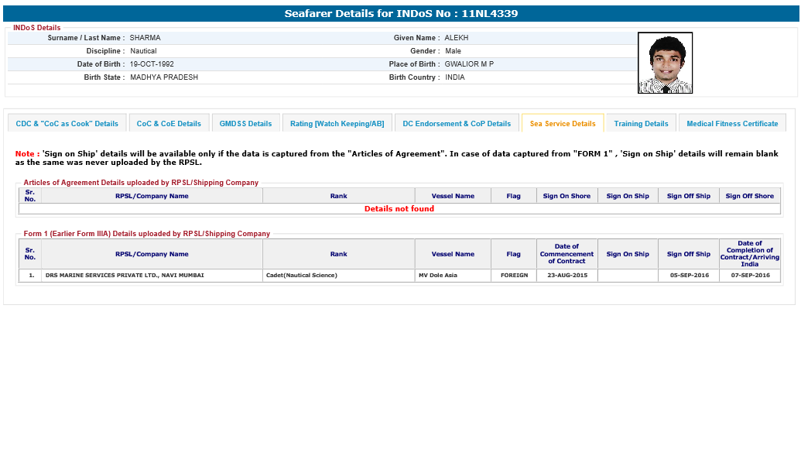The height and width of the screenshot is (463, 801).
Task: Click the Given Name label
Action: [416, 38]
